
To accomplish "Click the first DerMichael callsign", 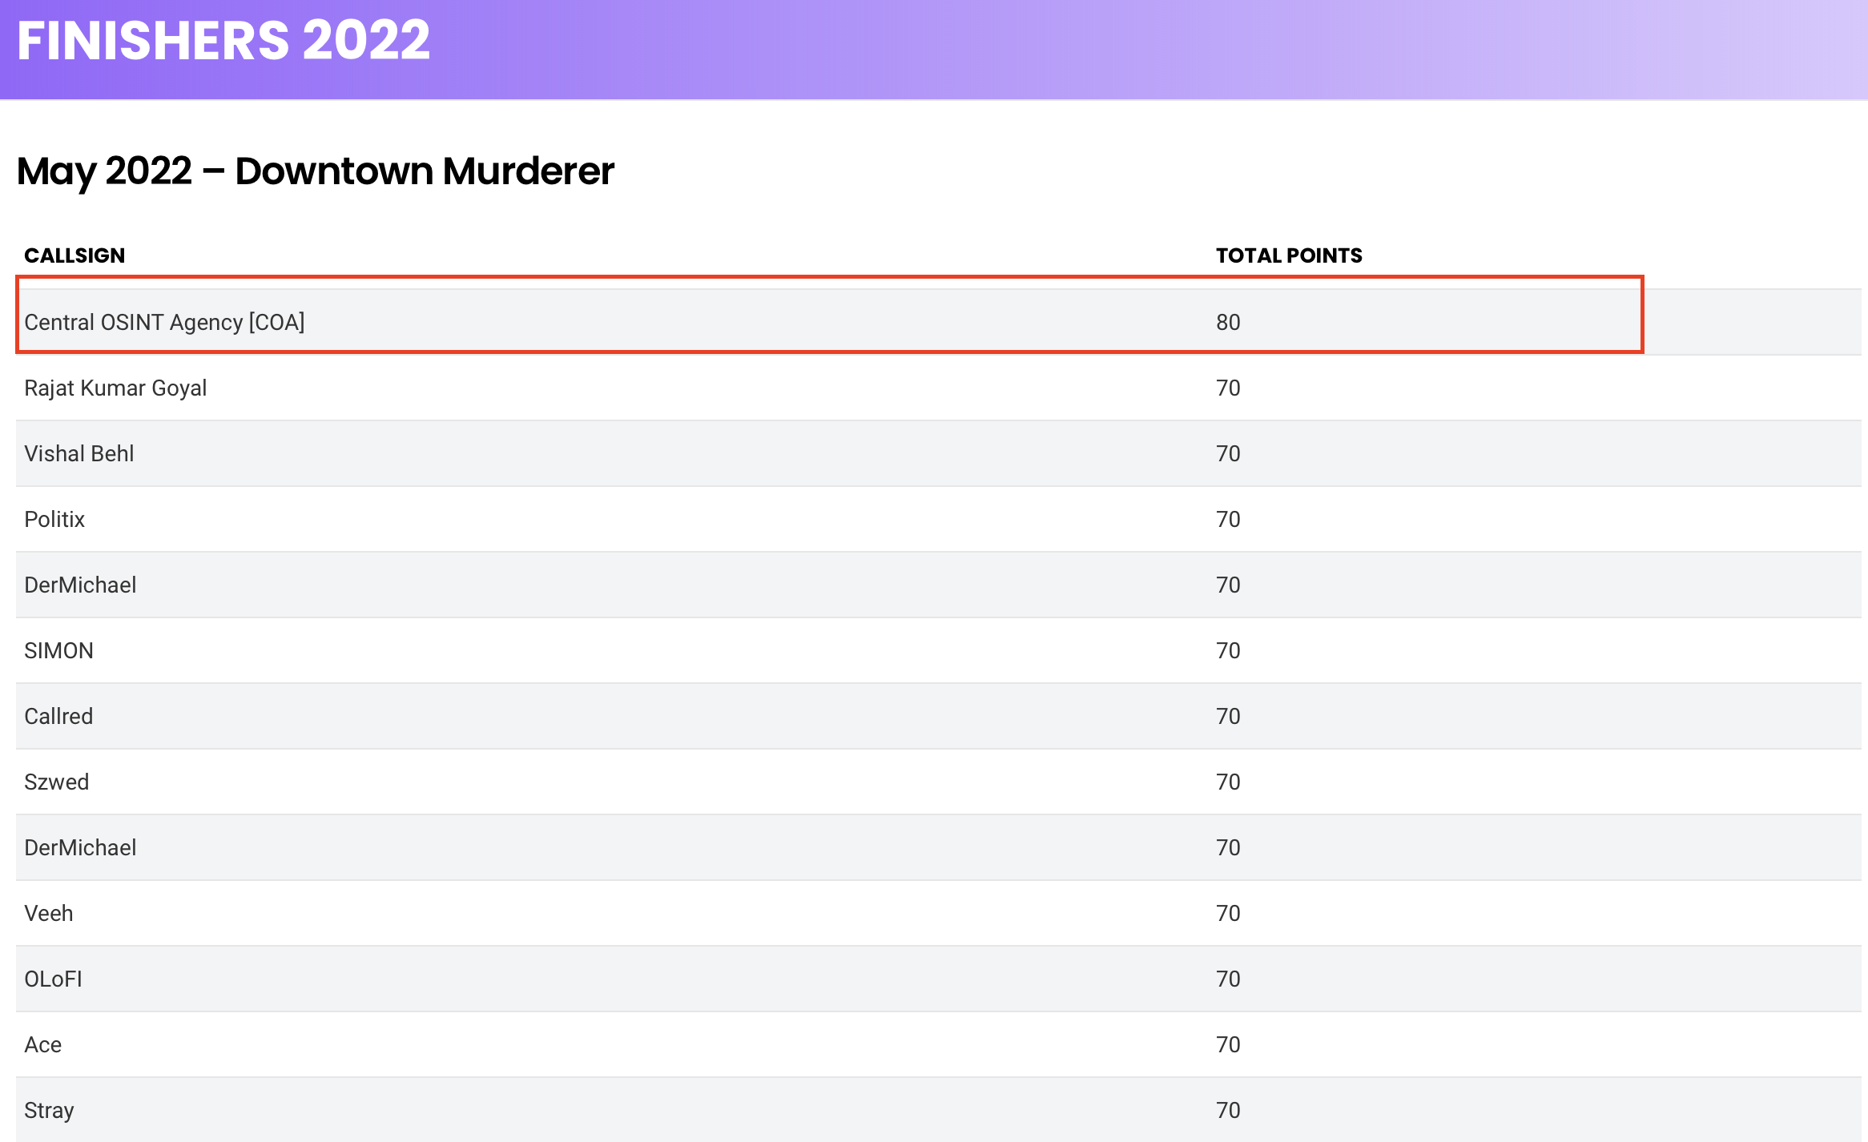I will click(80, 585).
